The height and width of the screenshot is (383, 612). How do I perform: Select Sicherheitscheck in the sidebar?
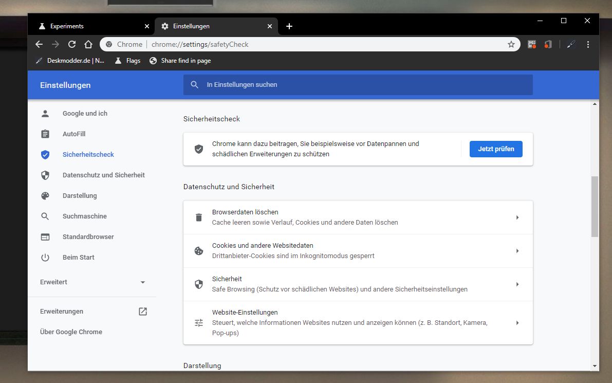88,155
